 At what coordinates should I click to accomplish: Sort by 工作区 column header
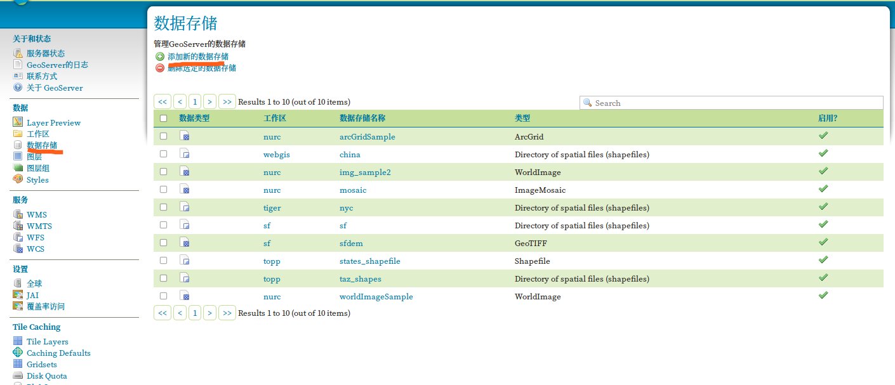275,118
